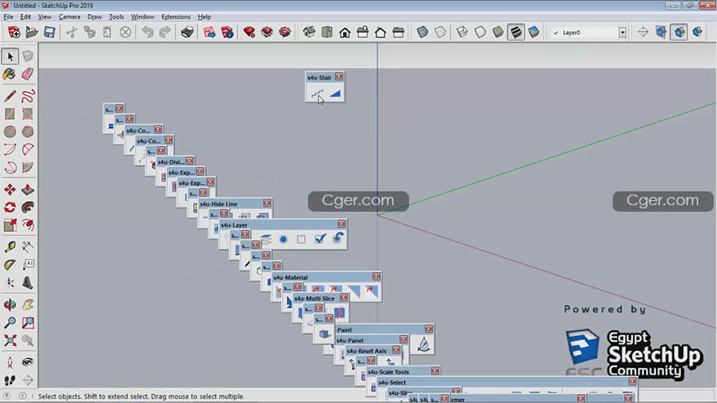Screen dimensions: 717x403
Task: Select the arrow Select tool
Action: point(10,57)
